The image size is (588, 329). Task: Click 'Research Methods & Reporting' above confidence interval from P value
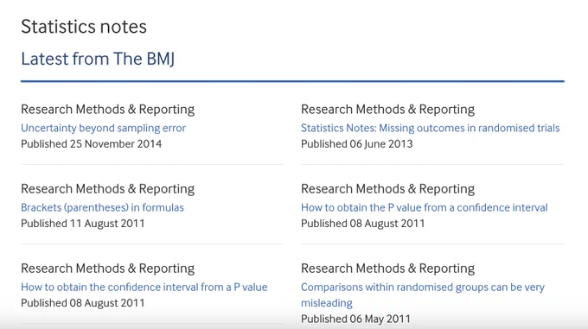pos(107,269)
